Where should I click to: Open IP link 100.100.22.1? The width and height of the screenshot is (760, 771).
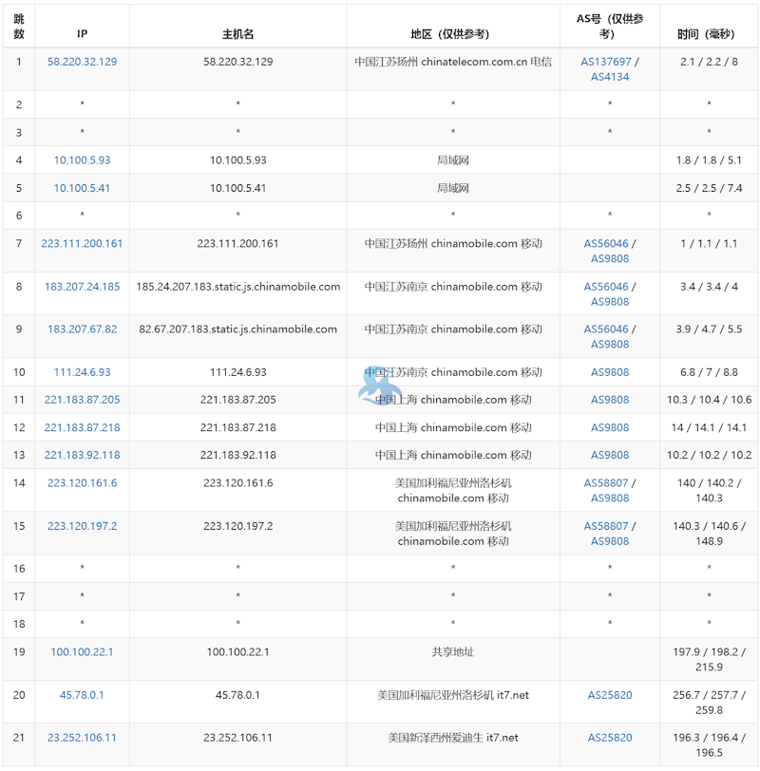pos(82,652)
